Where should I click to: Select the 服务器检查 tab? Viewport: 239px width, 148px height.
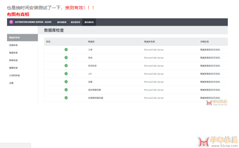pos(89,22)
